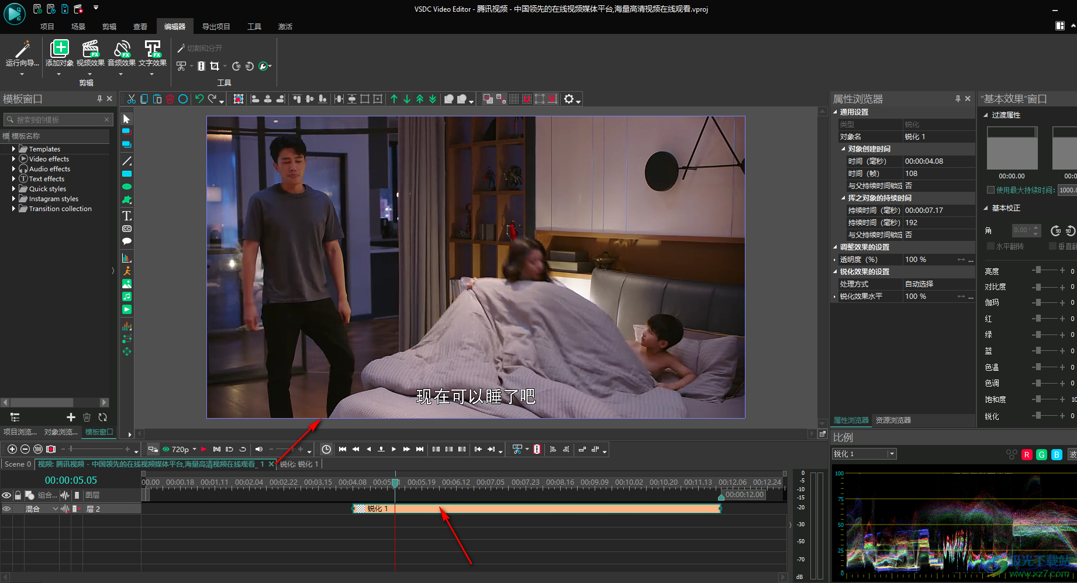This screenshot has height=583, width=1077.
Task: Toggle the eye icon in timeline header row
Action: [6, 495]
